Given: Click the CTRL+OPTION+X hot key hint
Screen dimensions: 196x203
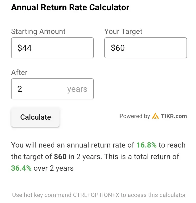Looking at the screenshot, I should (99, 195).
